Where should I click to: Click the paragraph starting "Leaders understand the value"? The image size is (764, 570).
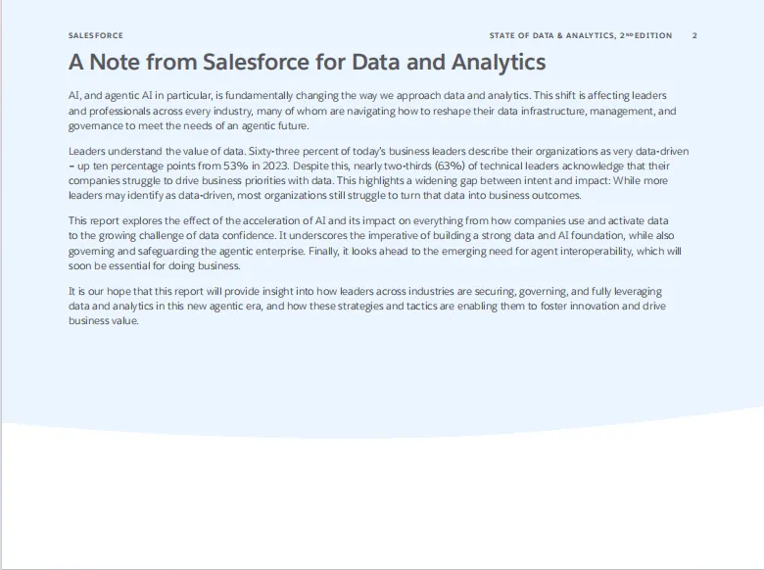(x=379, y=172)
